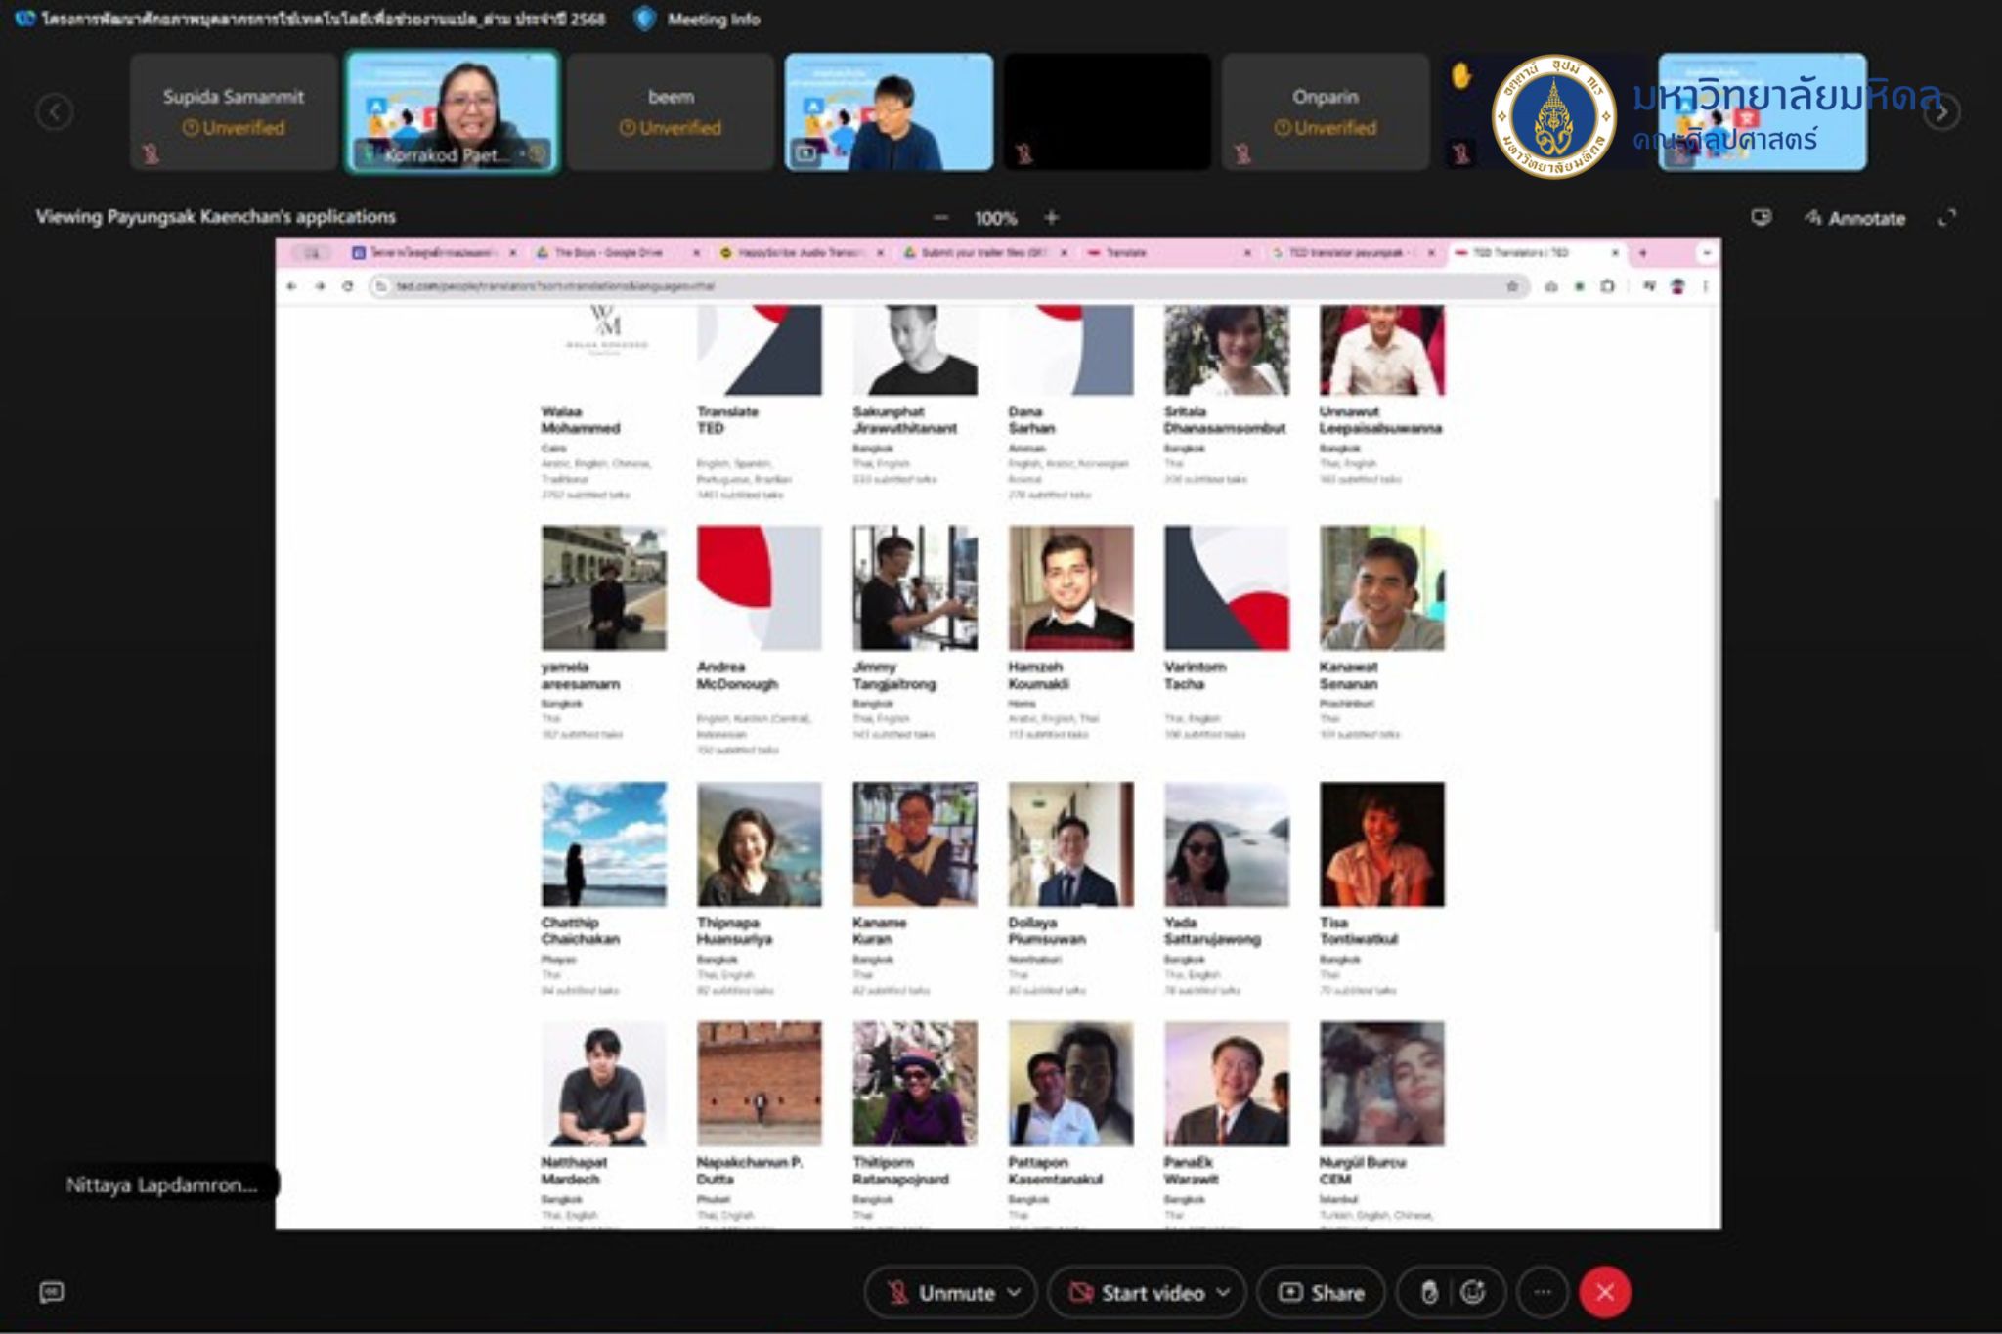Raise hand using the hand icon
The image size is (2002, 1334).
tap(1429, 1293)
